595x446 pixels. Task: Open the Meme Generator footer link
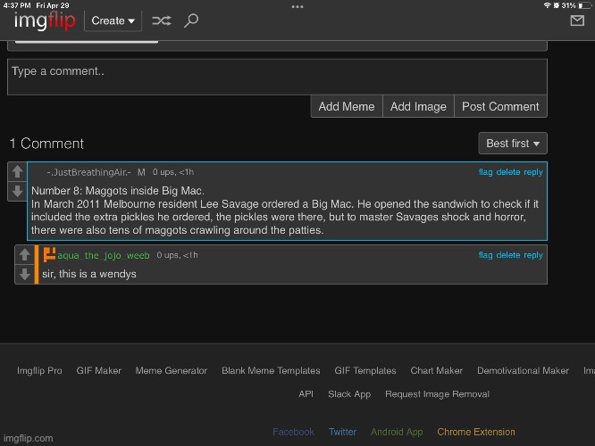(172, 370)
